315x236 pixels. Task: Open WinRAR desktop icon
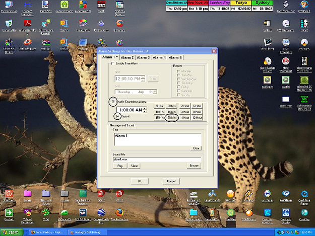pos(46,44)
